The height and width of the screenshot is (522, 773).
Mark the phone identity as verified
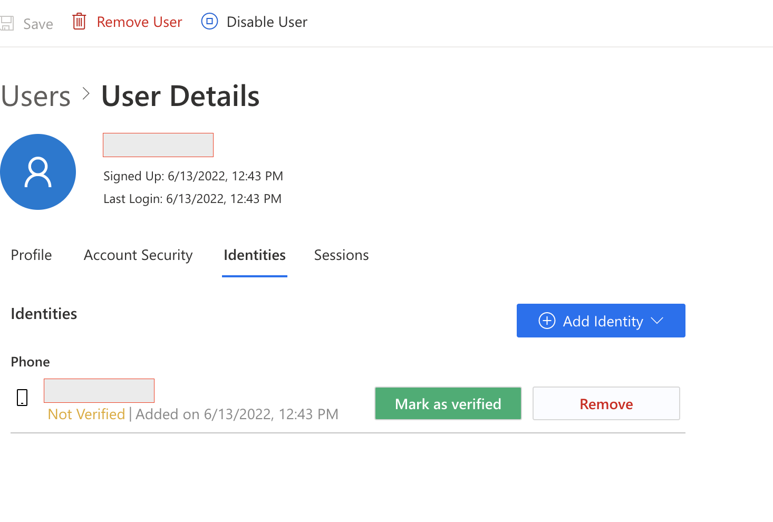tap(448, 403)
